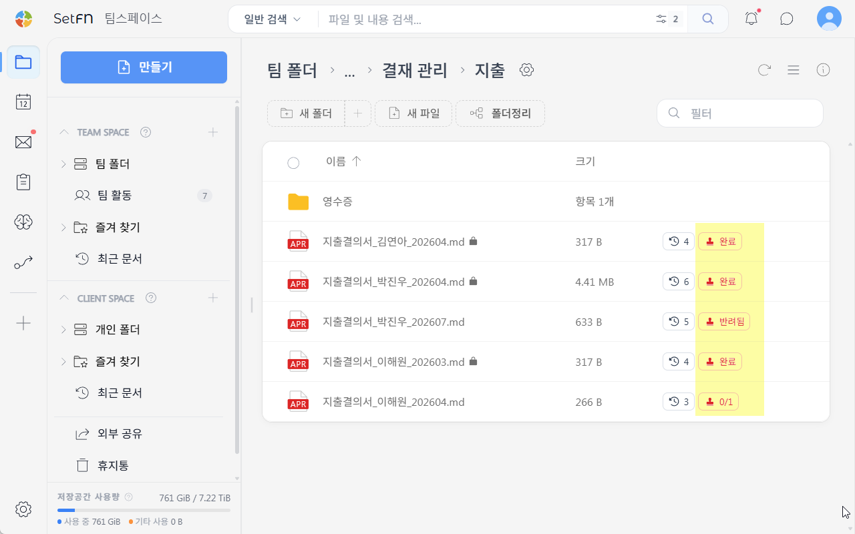Open the mail icon in left rail
This screenshot has width=855, height=534.
23,142
